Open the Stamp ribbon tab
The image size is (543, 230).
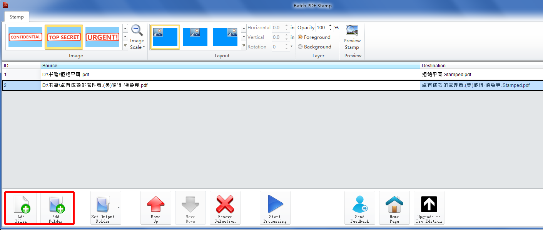(x=17, y=17)
